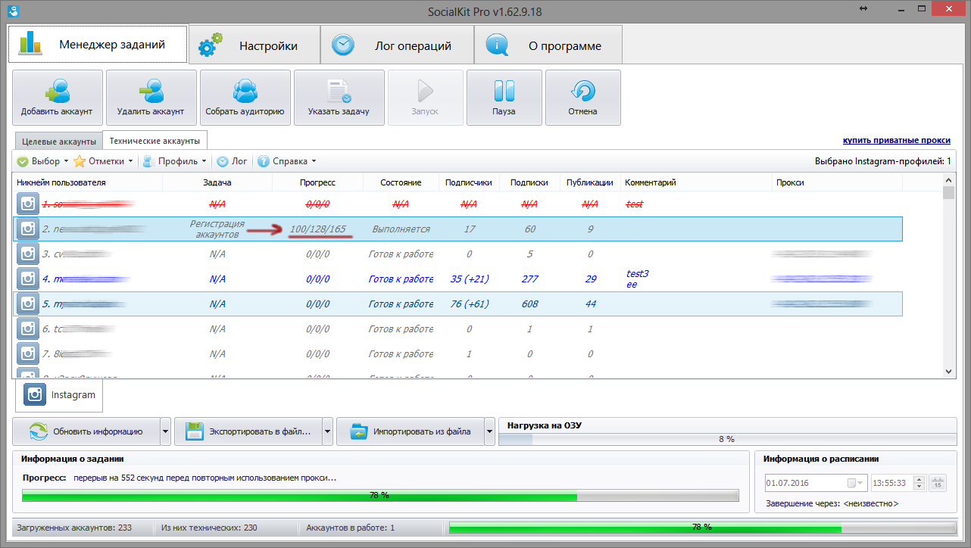Click the task progress bar at 78%
Viewport: 971px width, 548px height.
pos(380,495)
